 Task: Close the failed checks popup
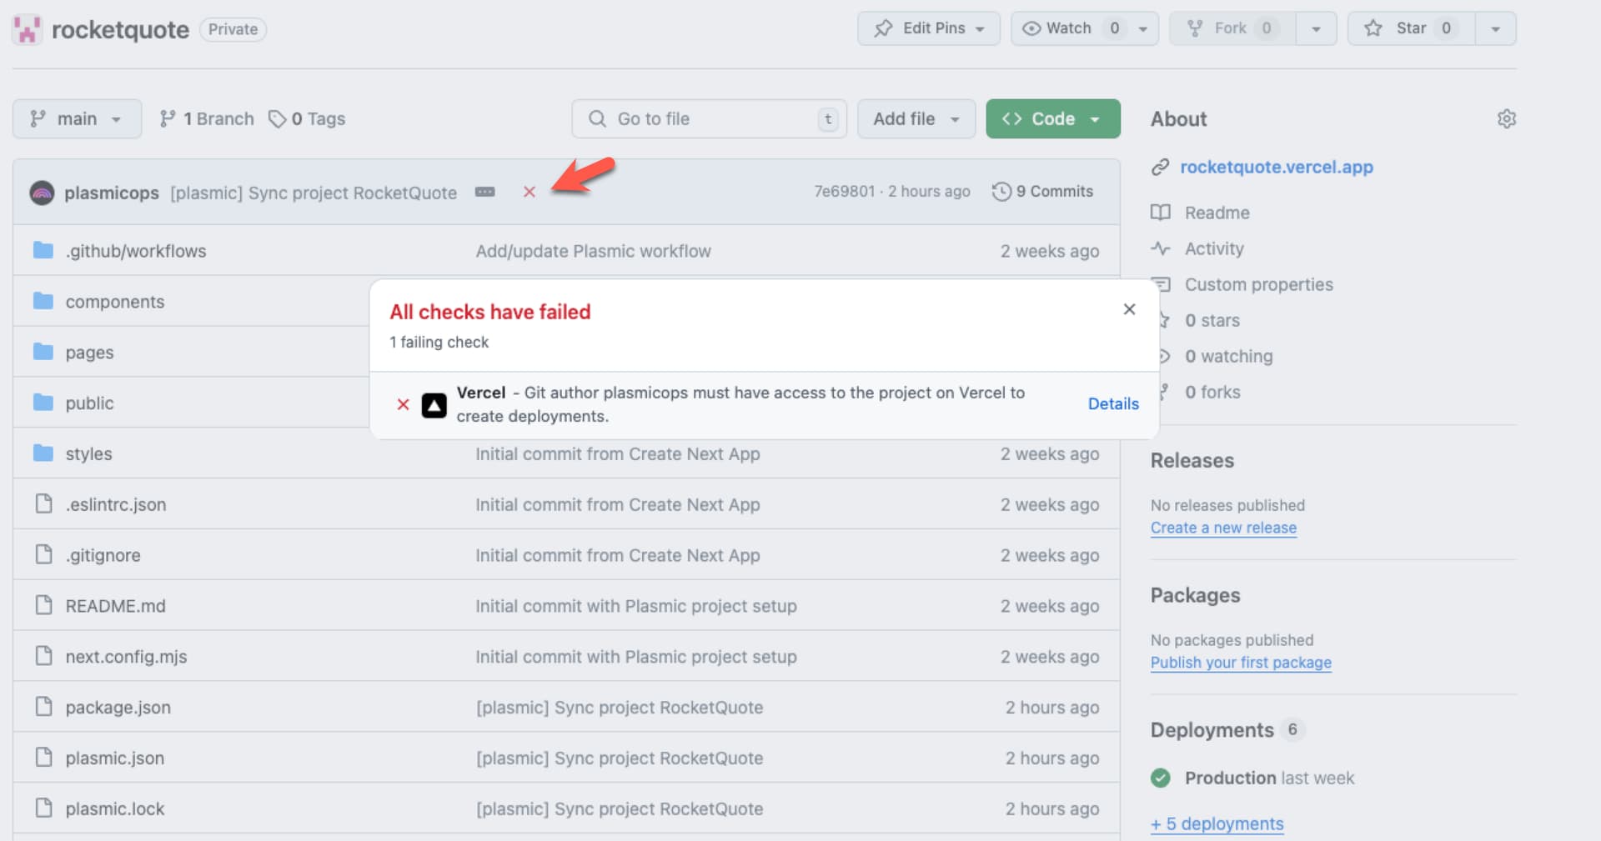1129,309
